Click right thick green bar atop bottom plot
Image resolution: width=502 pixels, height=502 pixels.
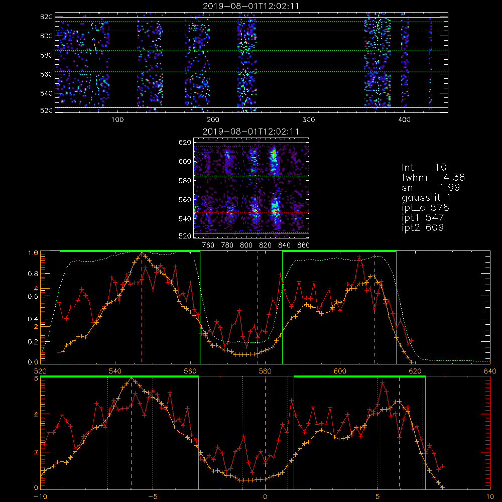click(359, 377)
